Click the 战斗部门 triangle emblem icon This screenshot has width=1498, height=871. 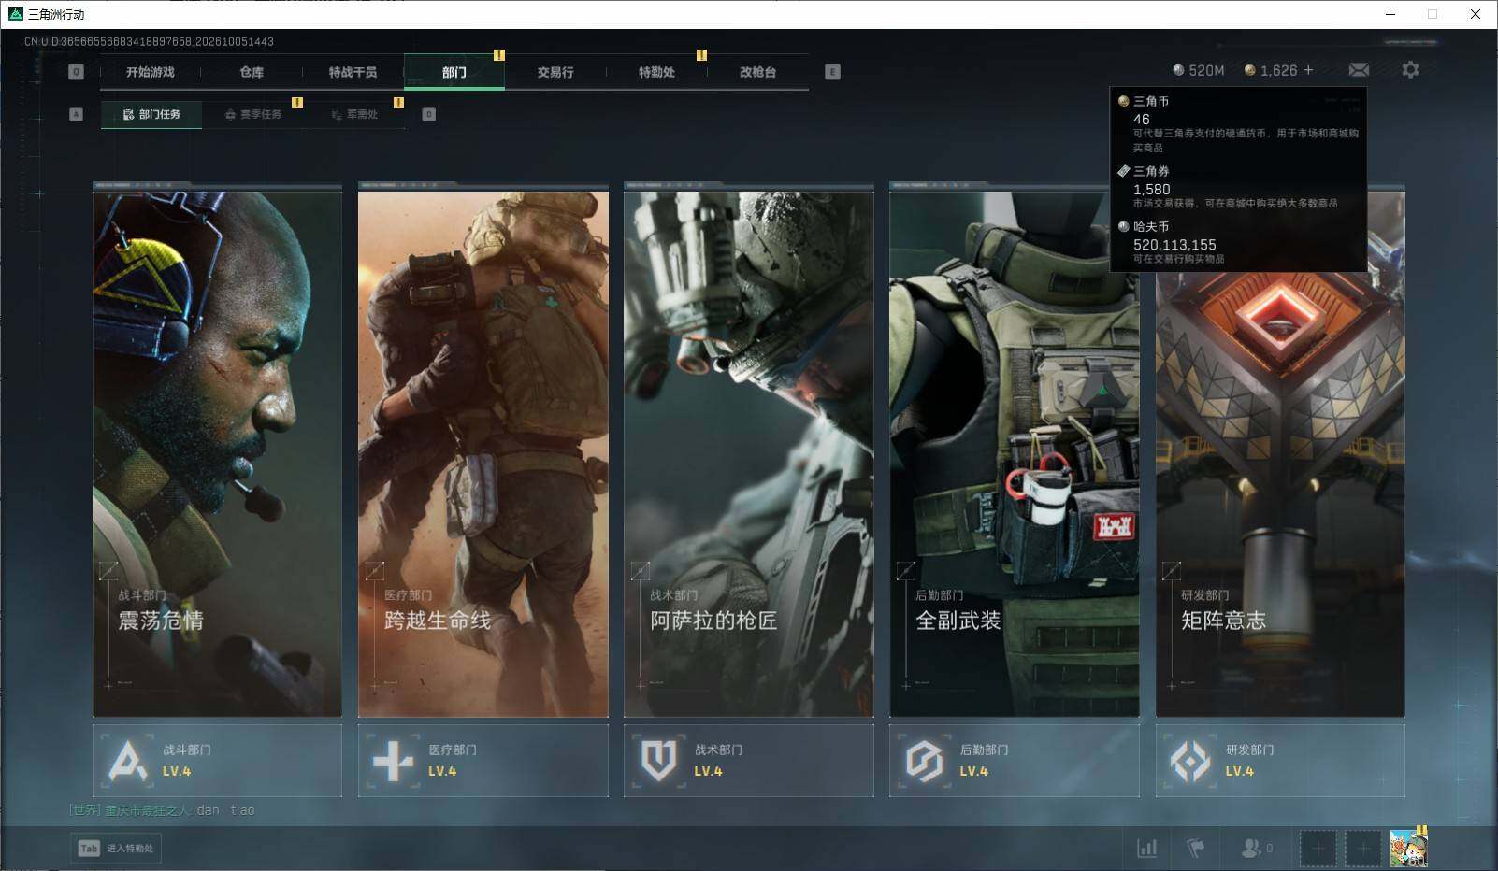click(127, 761)
